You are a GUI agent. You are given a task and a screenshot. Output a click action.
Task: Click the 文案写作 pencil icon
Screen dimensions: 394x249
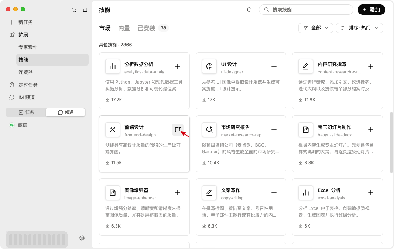[x=209, y=193]
